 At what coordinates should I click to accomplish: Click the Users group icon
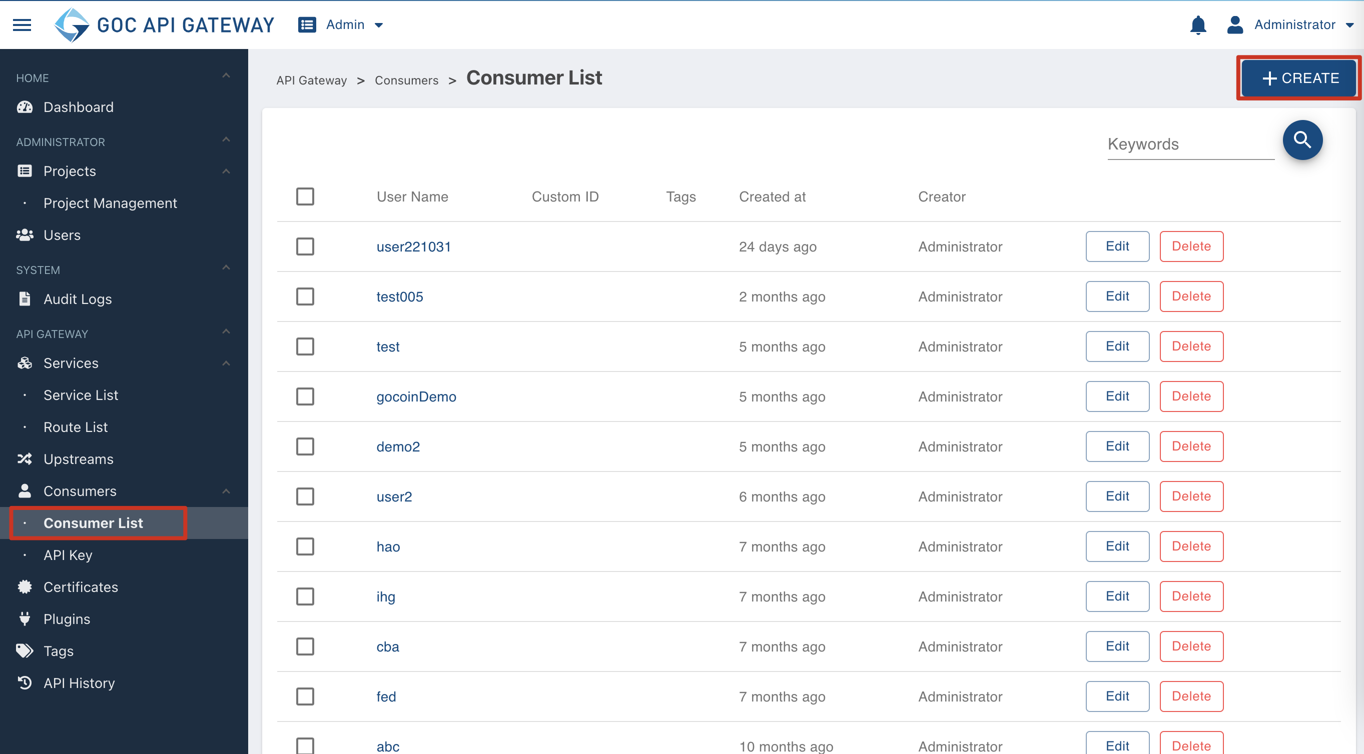coord(25,235)
